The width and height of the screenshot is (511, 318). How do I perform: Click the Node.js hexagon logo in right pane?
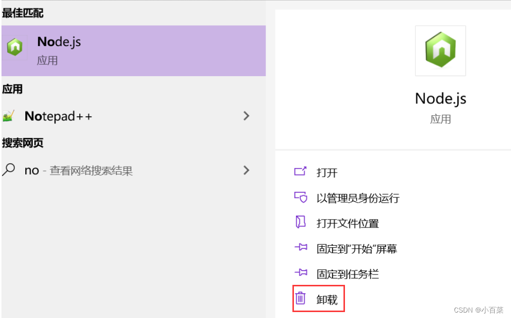[440, 51]
